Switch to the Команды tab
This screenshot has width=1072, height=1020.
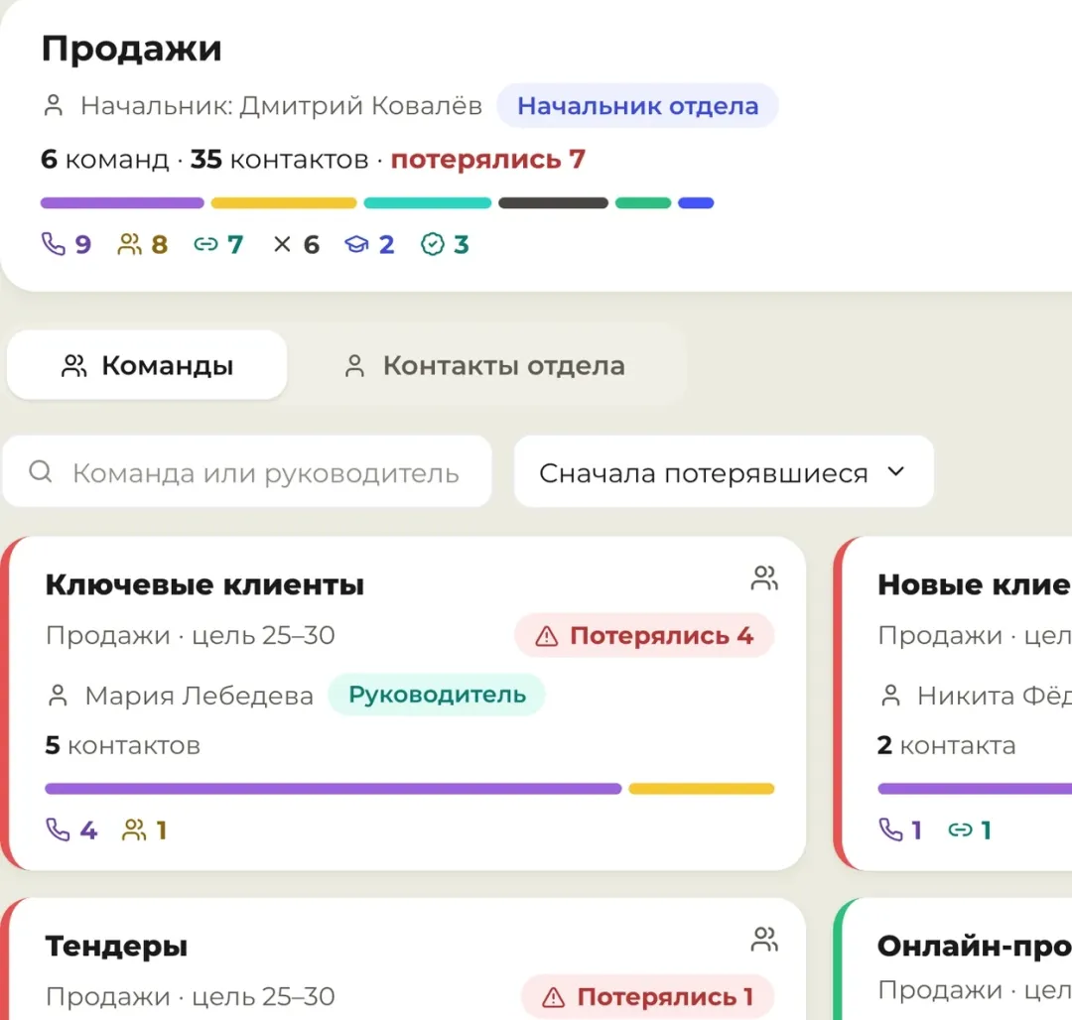(147, 365)
